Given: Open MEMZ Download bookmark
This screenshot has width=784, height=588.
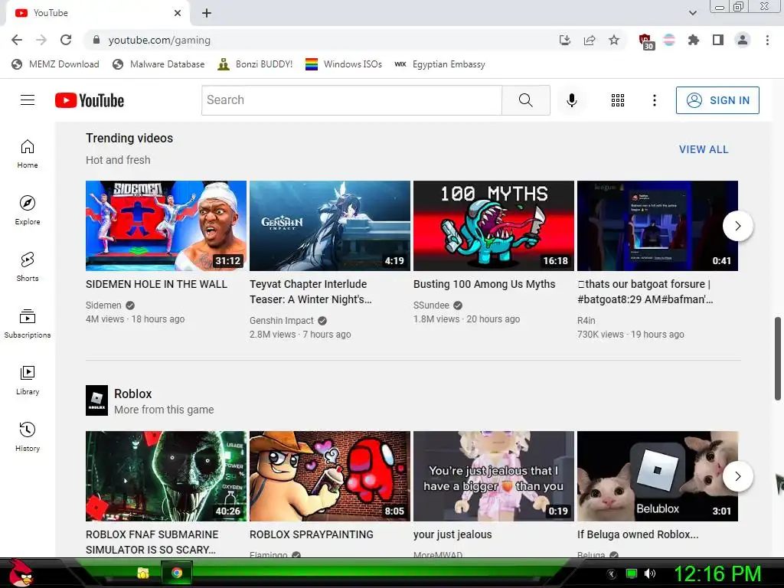Looking at the screenshot, I should 55,64.
